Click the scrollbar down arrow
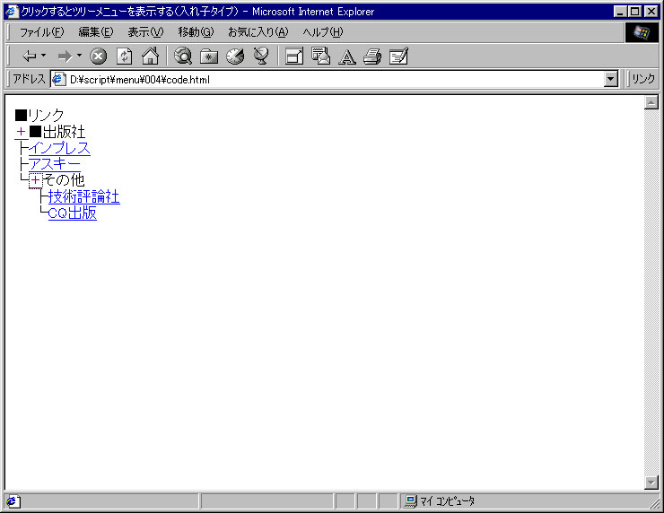This screenshot has width=664, height=513. [651, 483]
